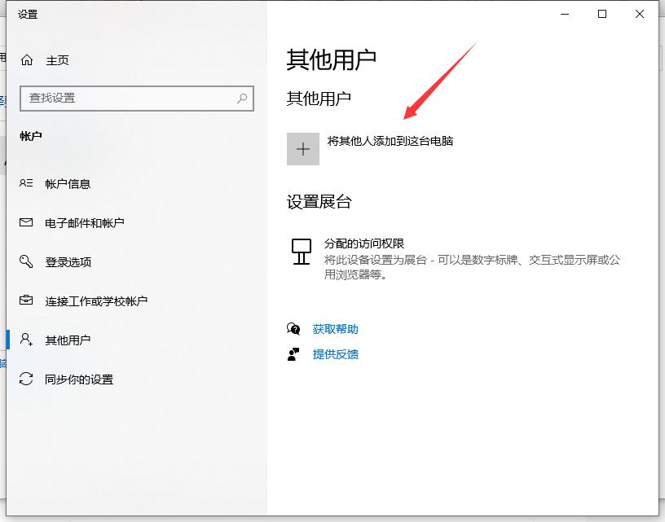665x522 pixels.
Task: Select 登录选项 in the sidebar
Action: 69,261
